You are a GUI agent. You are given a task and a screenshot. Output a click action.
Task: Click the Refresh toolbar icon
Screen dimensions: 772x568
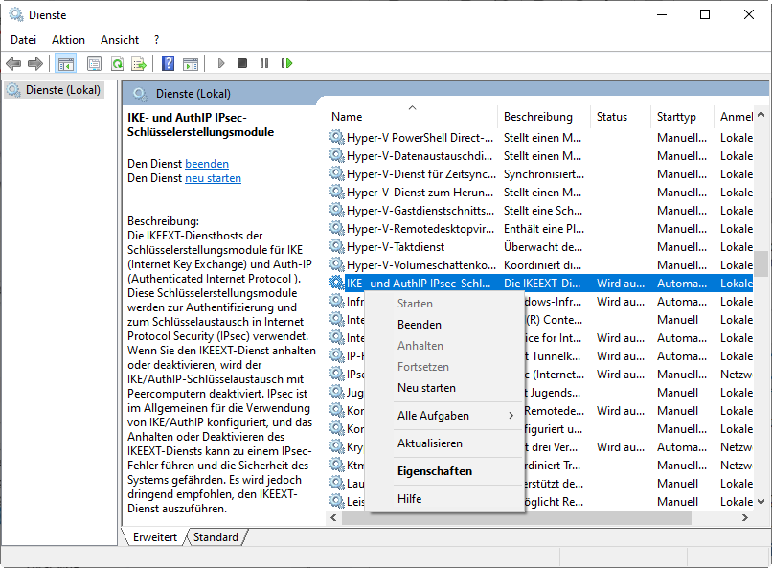coord(117,63)
